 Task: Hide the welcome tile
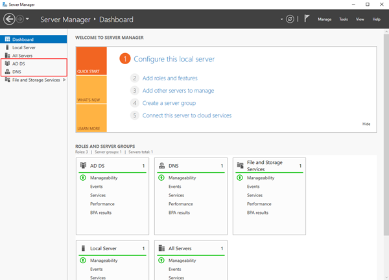click(366, 124)
